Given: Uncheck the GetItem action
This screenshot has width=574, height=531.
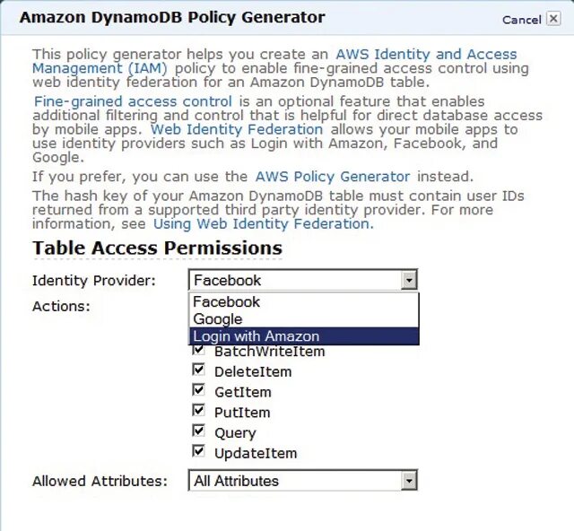Looking at the screenshot, I should 198,391.
